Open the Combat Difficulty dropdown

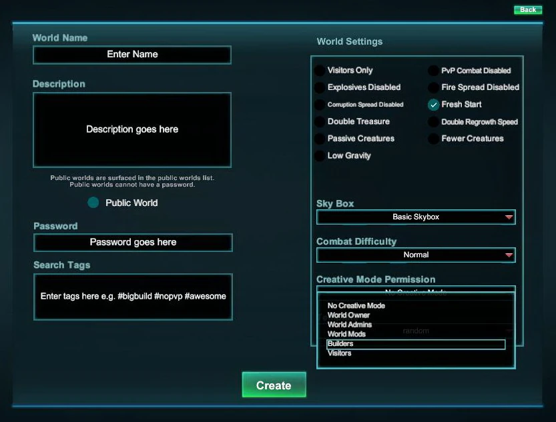click(416, 255)
